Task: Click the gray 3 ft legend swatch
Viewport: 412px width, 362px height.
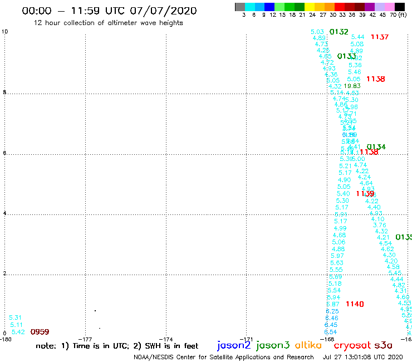Action: 240,7
